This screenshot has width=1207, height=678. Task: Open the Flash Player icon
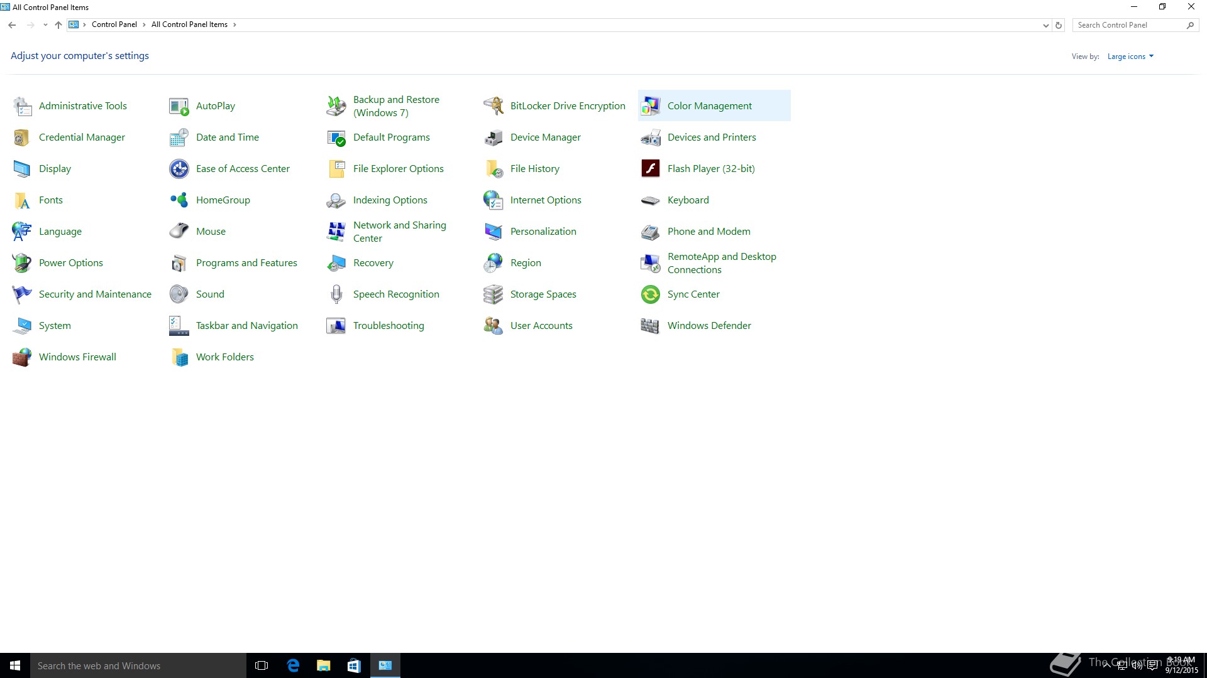click(651, 169)
